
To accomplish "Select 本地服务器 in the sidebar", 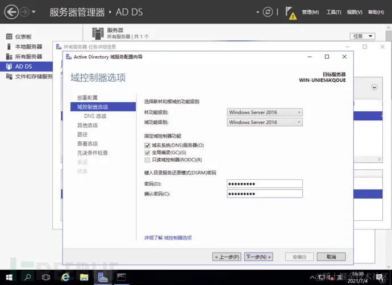I will coord(28,47).
